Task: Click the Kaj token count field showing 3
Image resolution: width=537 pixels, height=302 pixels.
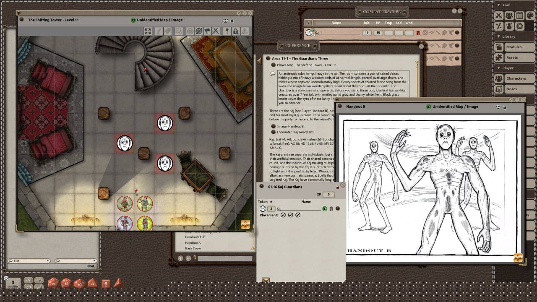Action: pos(271,208)
